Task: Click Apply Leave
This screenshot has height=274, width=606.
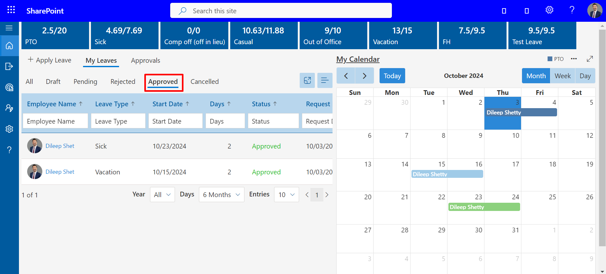Action: (50, 60)
